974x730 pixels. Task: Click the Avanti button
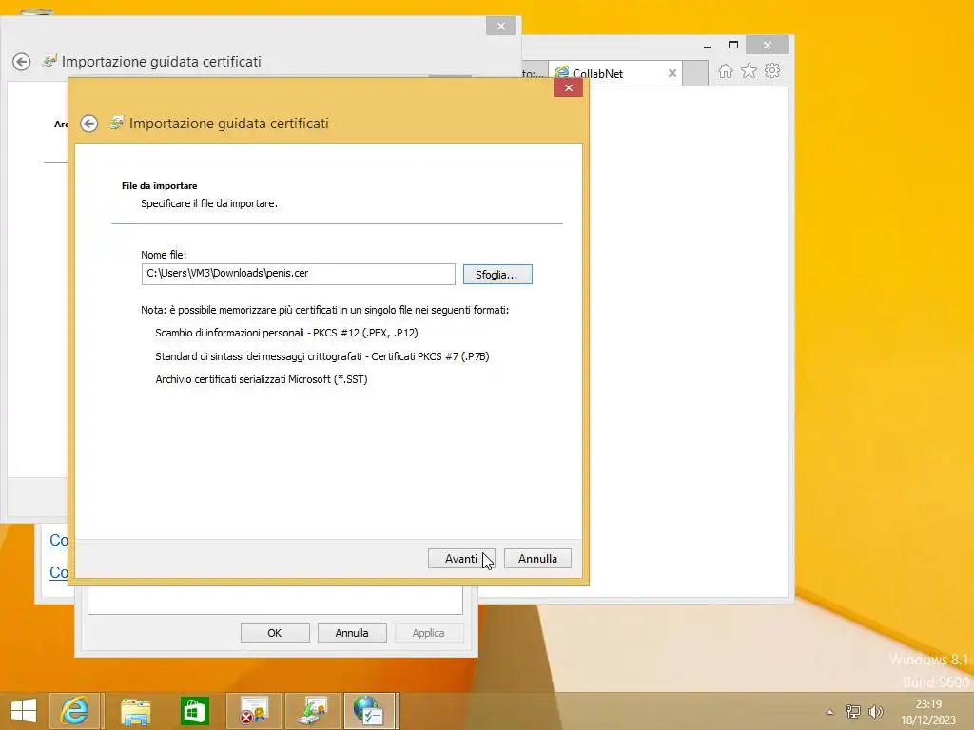(x=461, y=559)
